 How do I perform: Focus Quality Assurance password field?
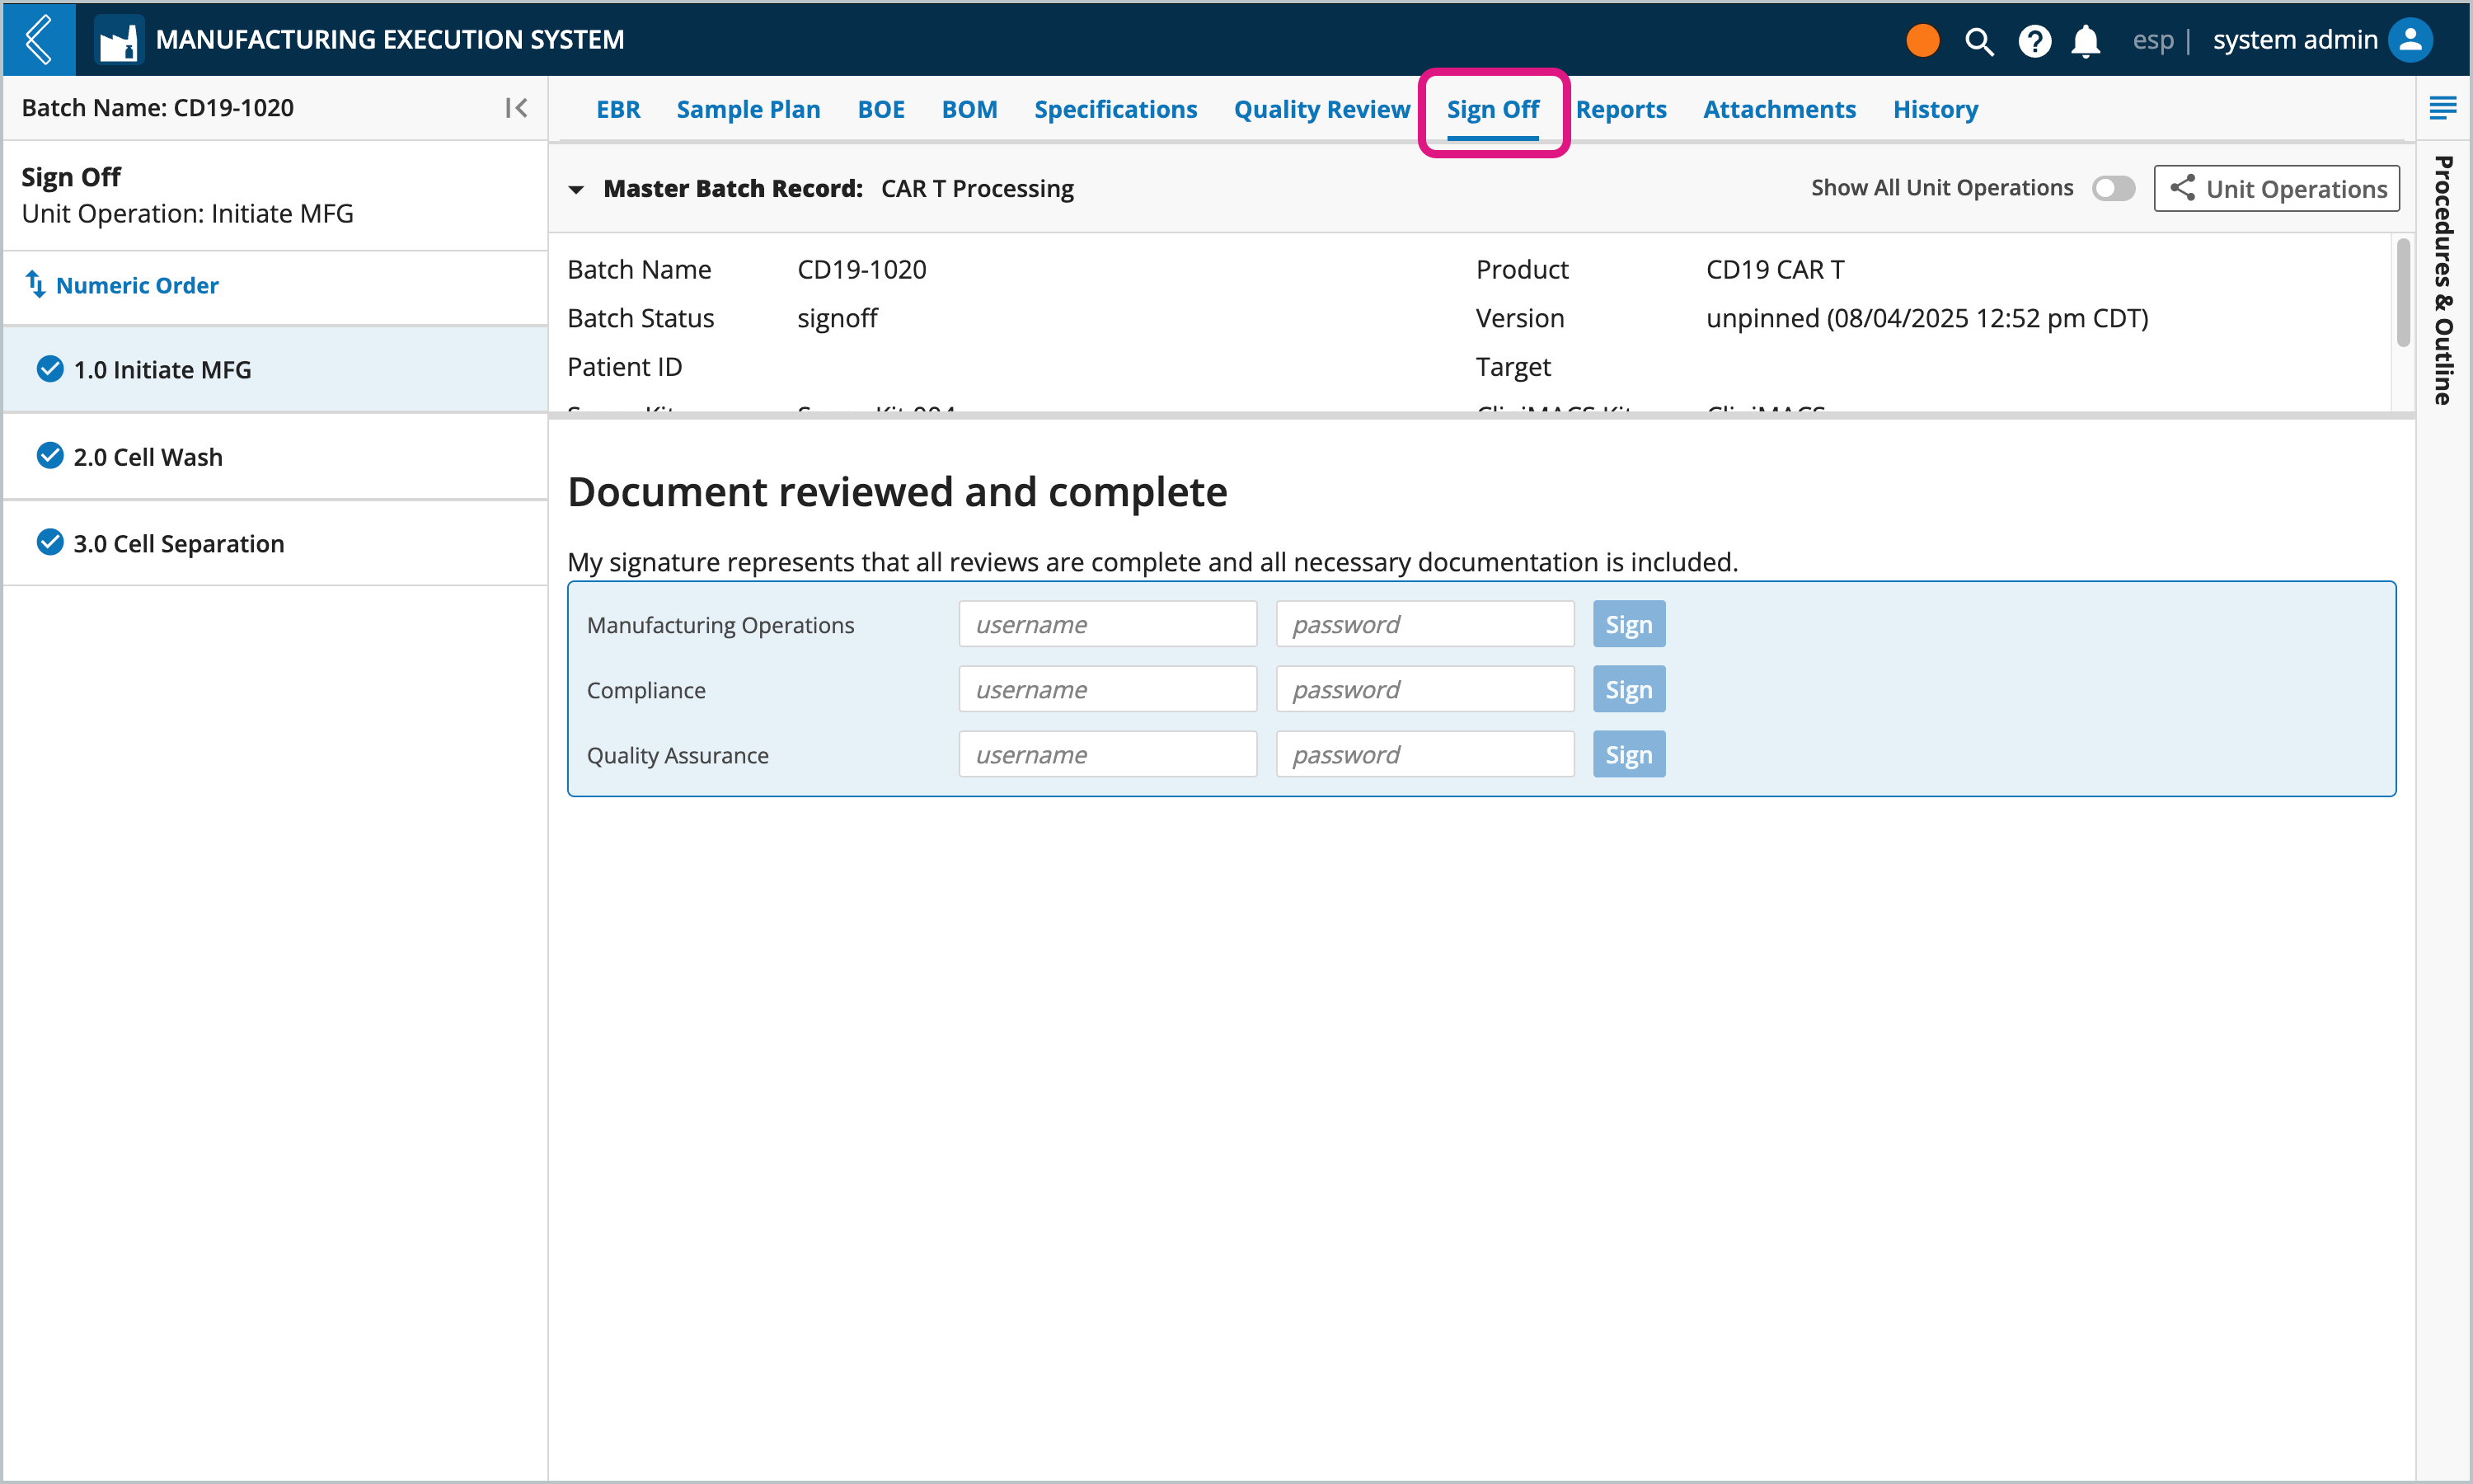click(x=1424, y=754)
